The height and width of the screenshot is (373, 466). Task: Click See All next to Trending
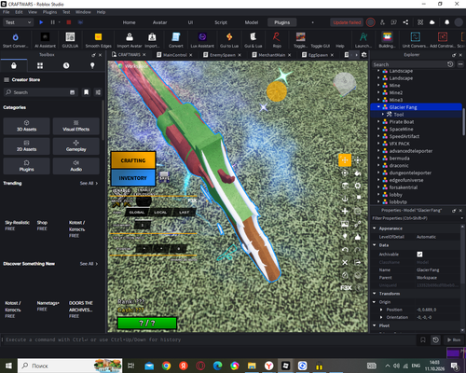[x=89, y=183]
